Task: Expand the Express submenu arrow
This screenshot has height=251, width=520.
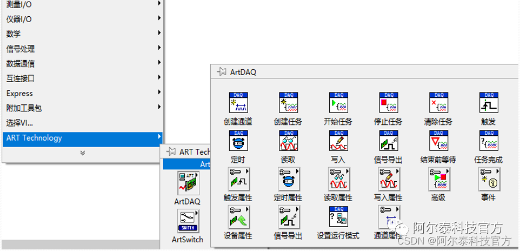Action: (159, 92)
